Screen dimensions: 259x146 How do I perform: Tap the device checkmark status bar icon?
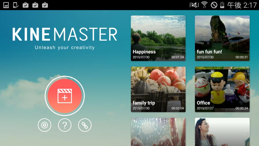[16, 5]
